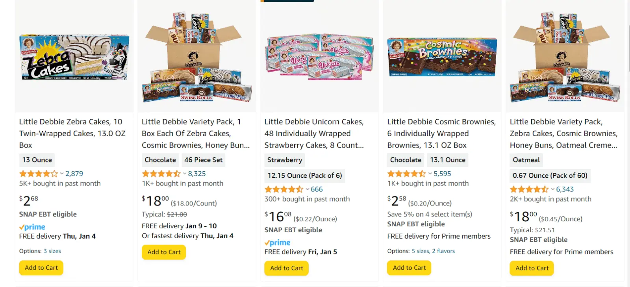The image size is (630, 287).
Task: Open the 8,325 ratings link
Action: pyautogui.click(x=197, y=174)
